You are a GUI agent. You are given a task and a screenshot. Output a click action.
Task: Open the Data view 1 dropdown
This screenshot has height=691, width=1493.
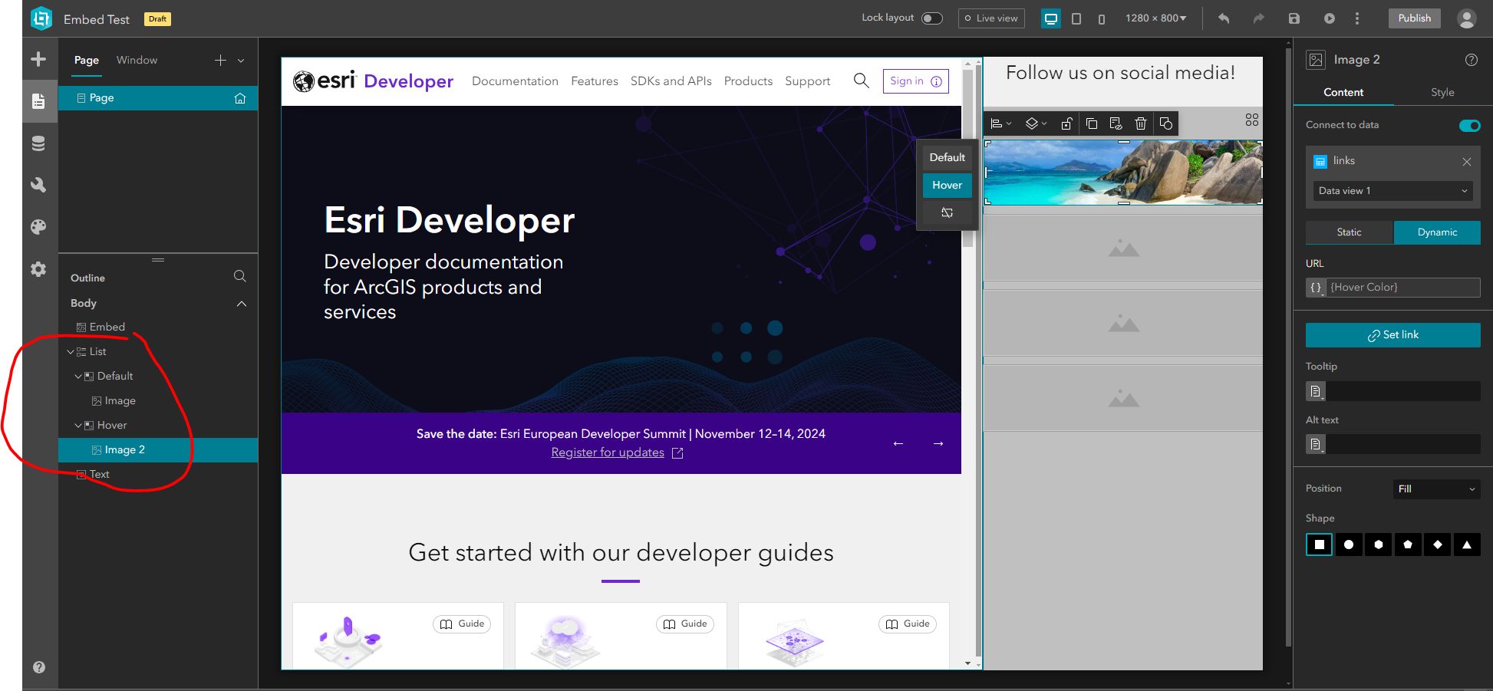coord(1392,190)
